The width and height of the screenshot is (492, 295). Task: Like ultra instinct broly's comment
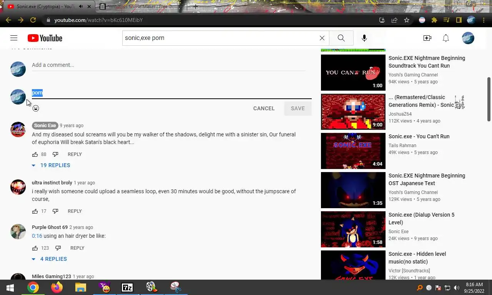coord(35,211)
